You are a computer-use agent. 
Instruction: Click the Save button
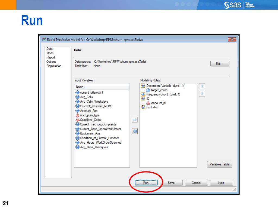click(x=171, y=183)
